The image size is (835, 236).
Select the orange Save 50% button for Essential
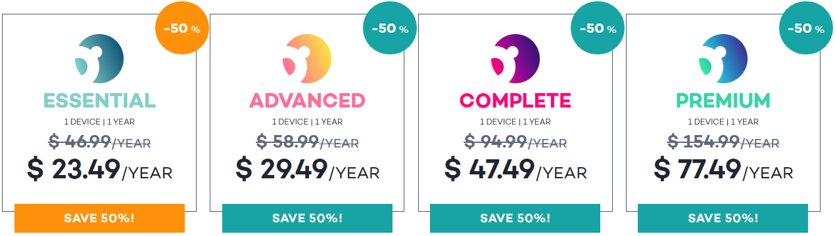click(x=99, y=218)
